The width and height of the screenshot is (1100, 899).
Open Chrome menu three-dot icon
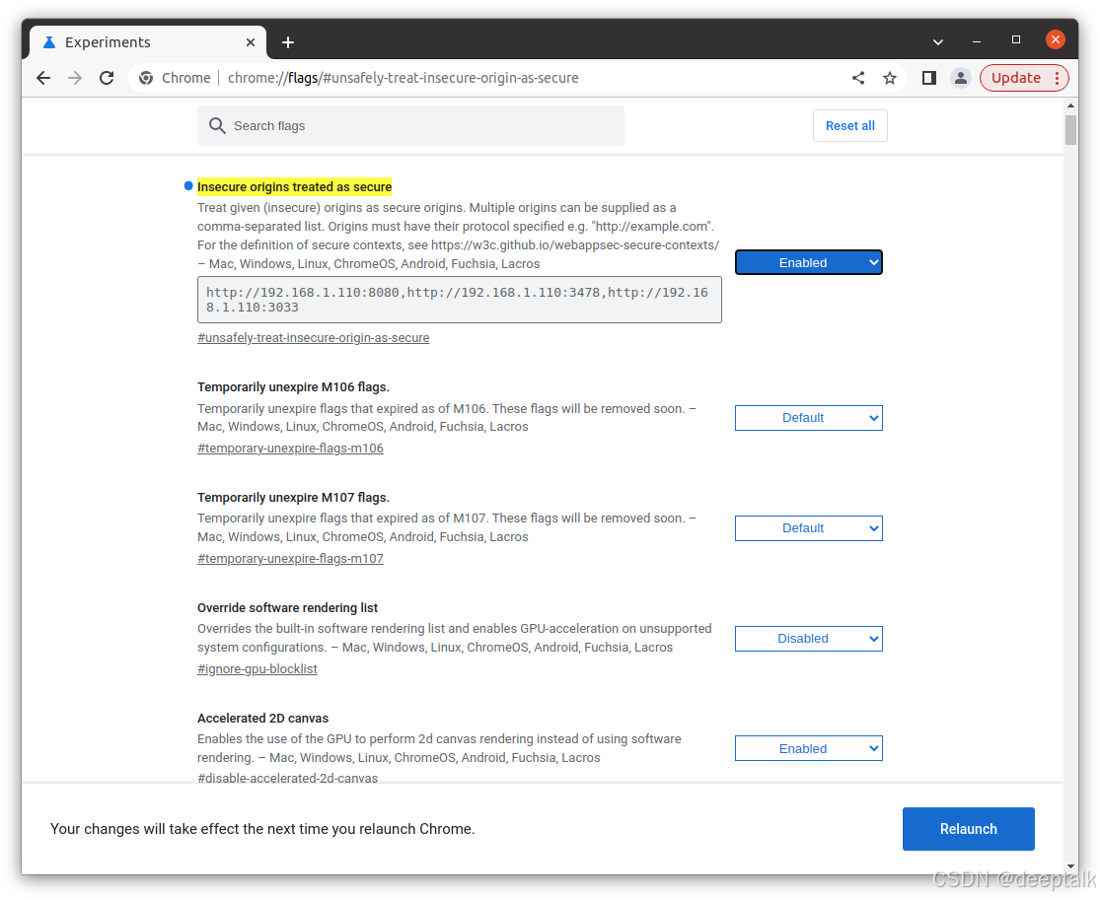[x=1057, y=78]
